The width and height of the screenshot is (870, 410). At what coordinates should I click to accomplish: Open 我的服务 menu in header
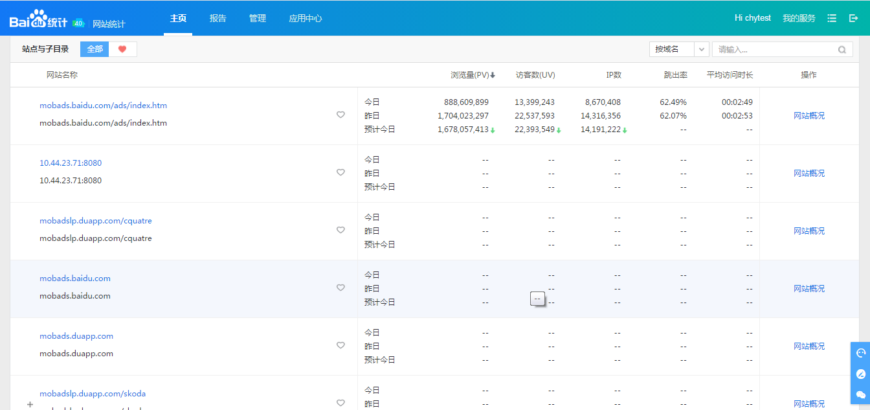click(x=799, y=18)
